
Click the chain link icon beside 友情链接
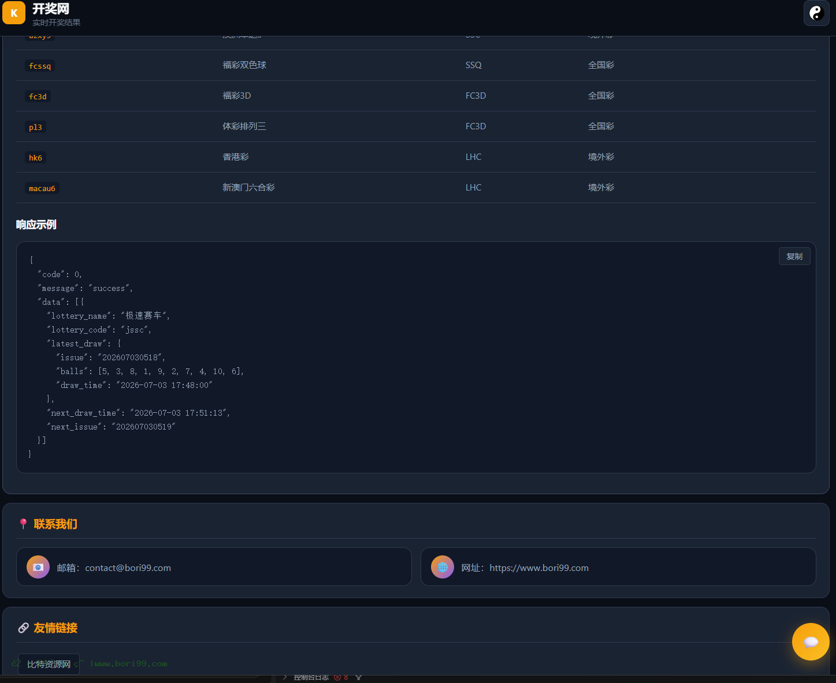click(23, 628)
